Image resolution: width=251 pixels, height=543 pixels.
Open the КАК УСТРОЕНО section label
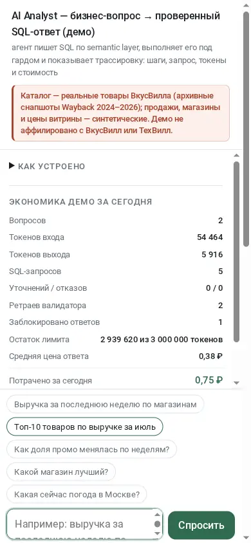[51, 166]
